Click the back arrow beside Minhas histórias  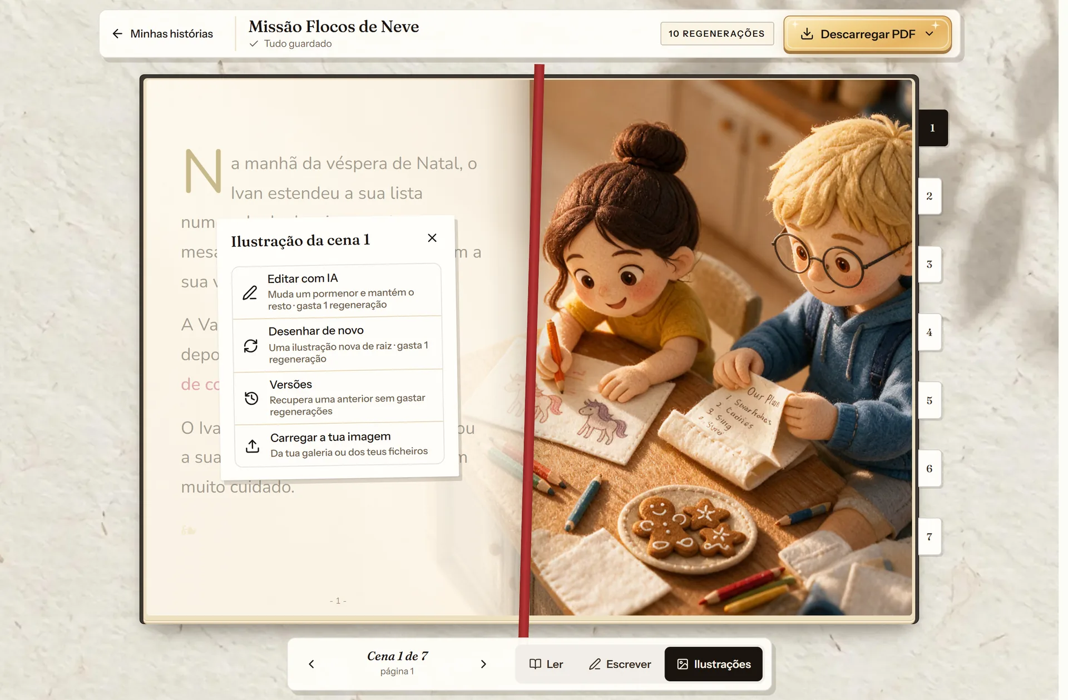pos(117,34)
